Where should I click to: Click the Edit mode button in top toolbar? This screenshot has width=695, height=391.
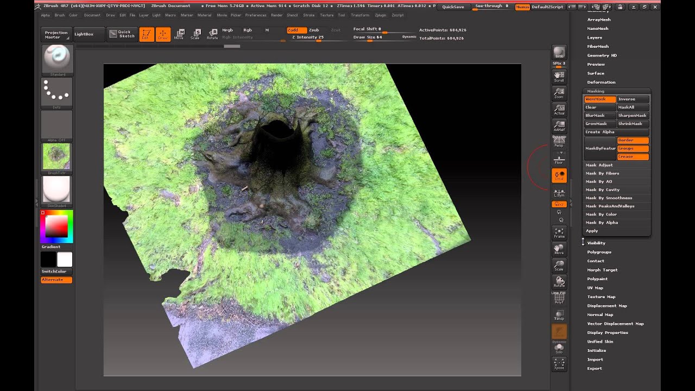pos(146,35)
